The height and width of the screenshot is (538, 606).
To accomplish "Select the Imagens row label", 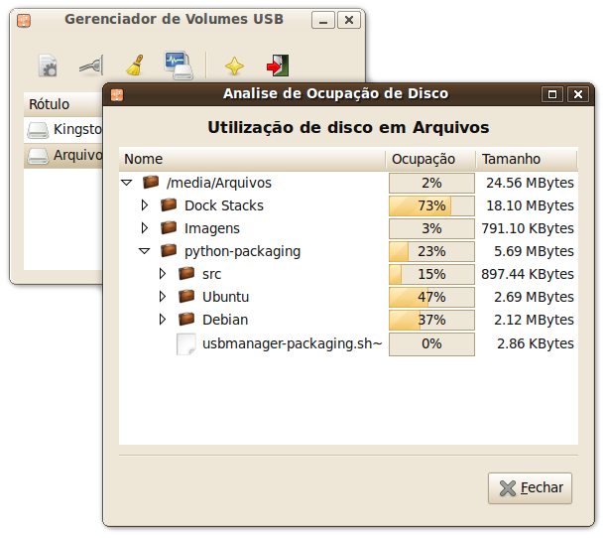I will click(212, 228).
